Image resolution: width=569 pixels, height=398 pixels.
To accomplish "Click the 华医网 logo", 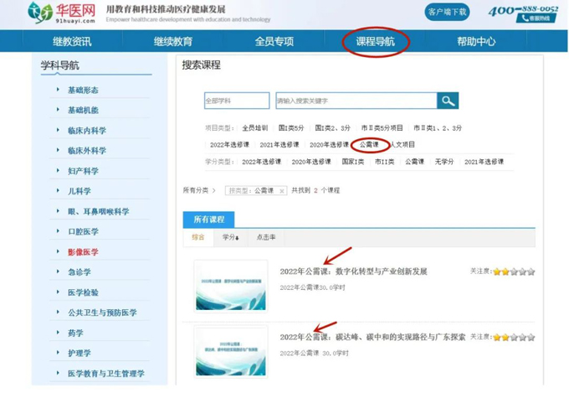I will (x=62, y=13).
